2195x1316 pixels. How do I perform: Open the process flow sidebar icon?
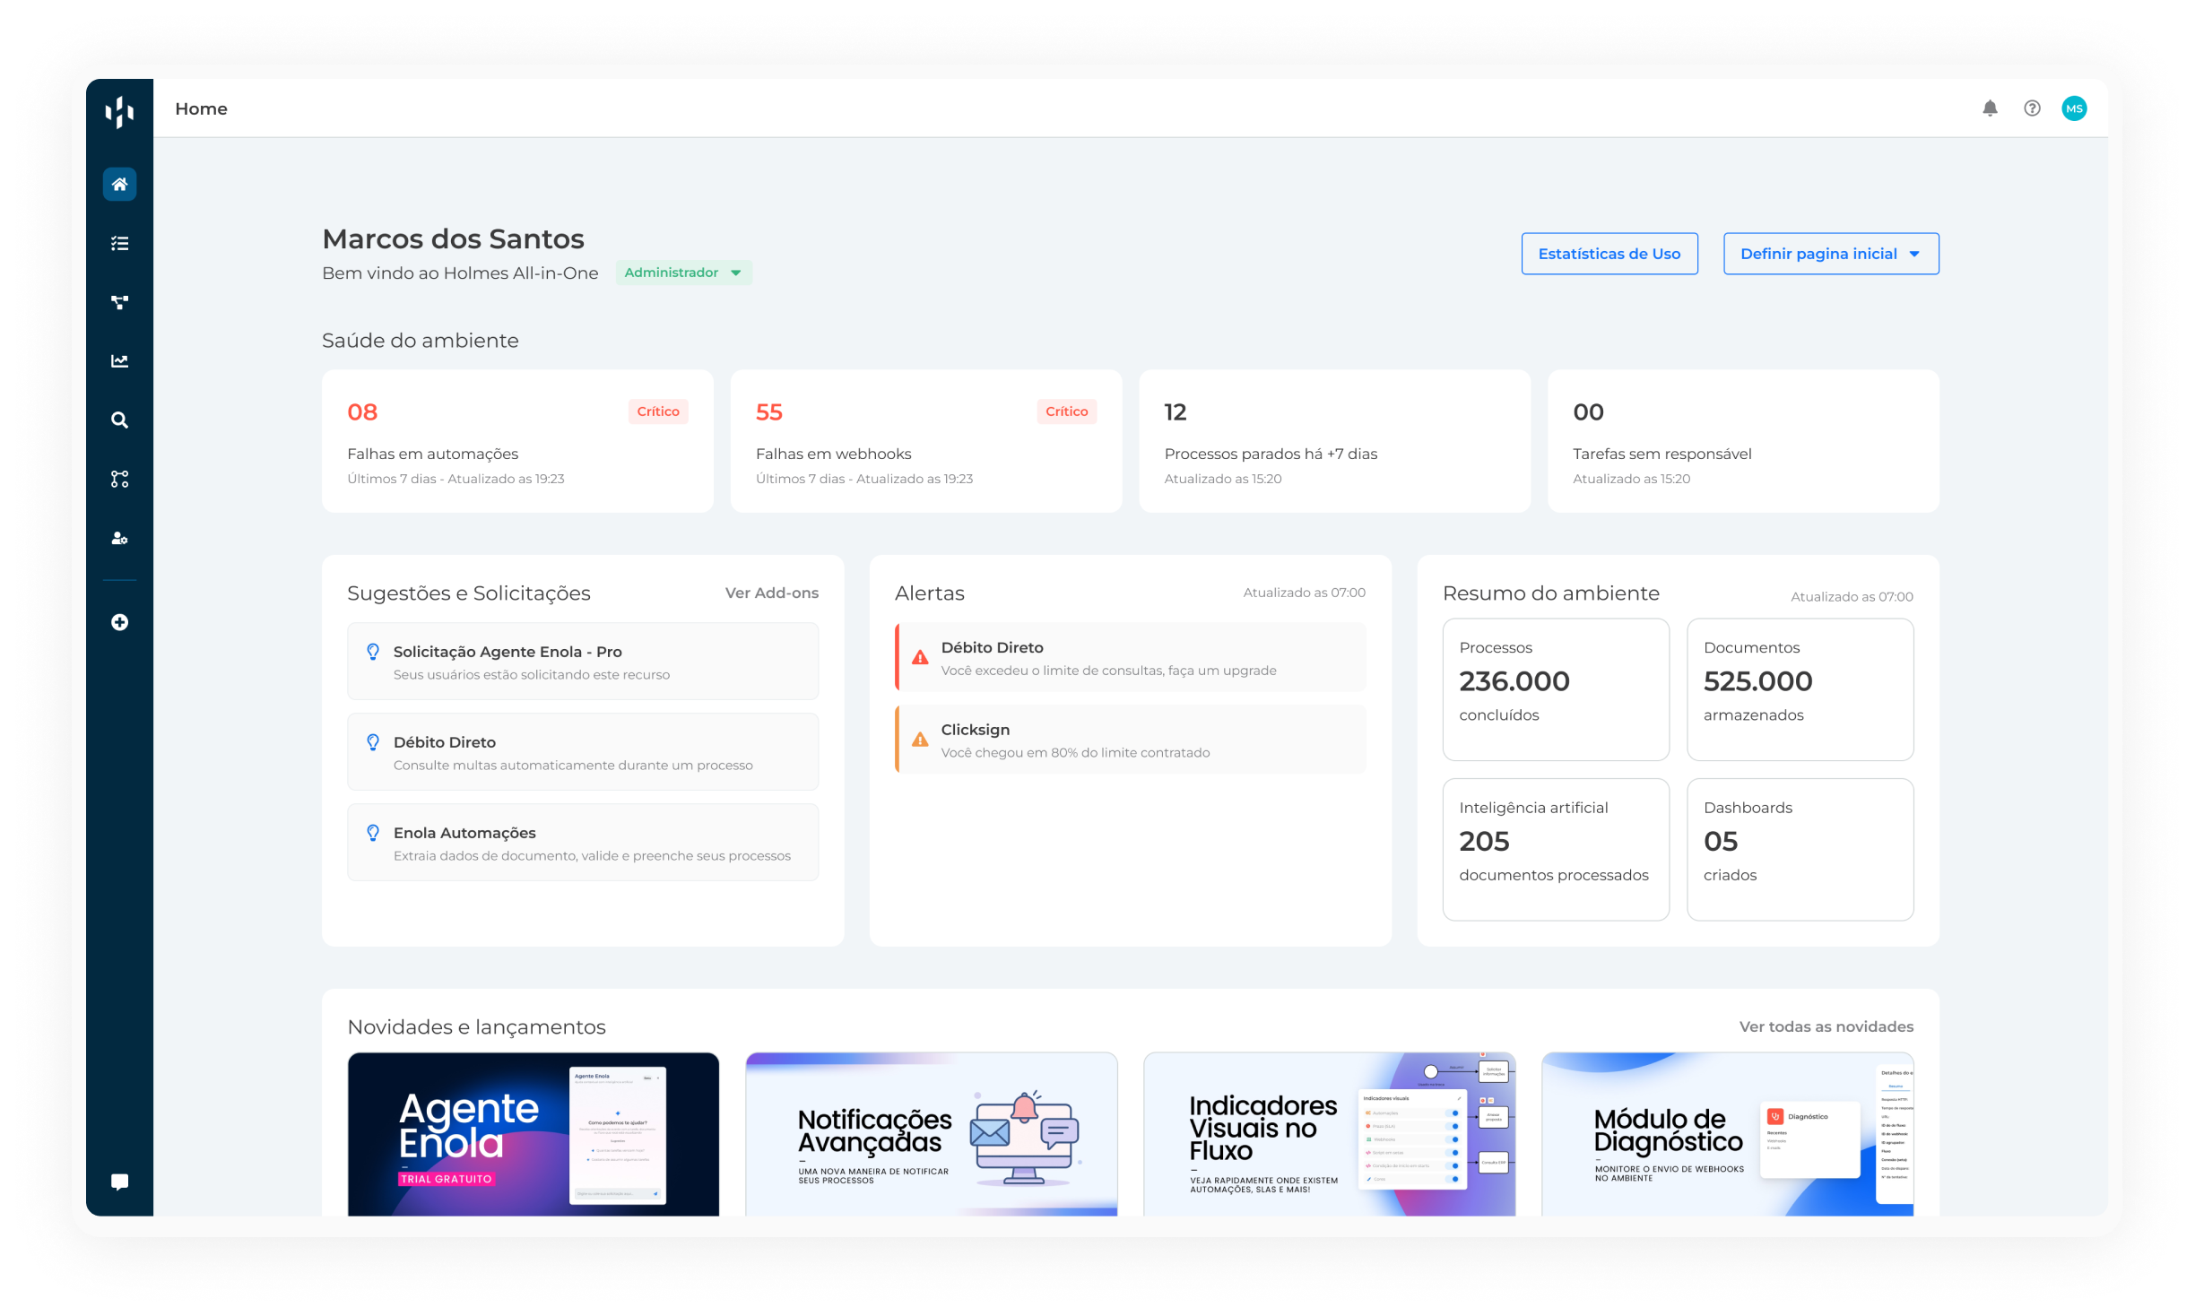119,302
